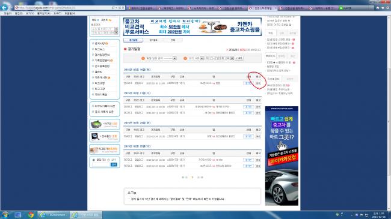
Task: Switch to the second Internet Explorer taskbar window
Action: (86, 215)
